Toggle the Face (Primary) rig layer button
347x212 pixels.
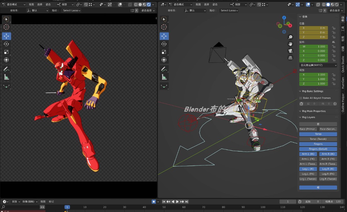[x=308, y=129]
